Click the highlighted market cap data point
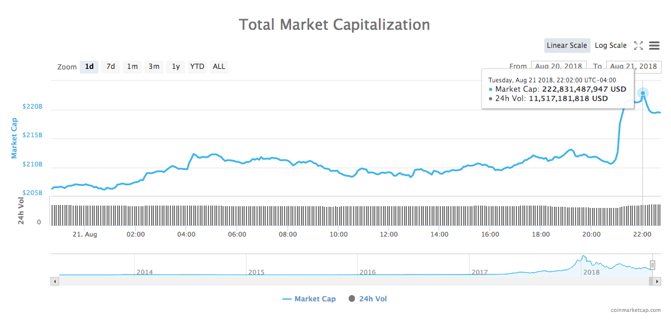 click(643, 93)
